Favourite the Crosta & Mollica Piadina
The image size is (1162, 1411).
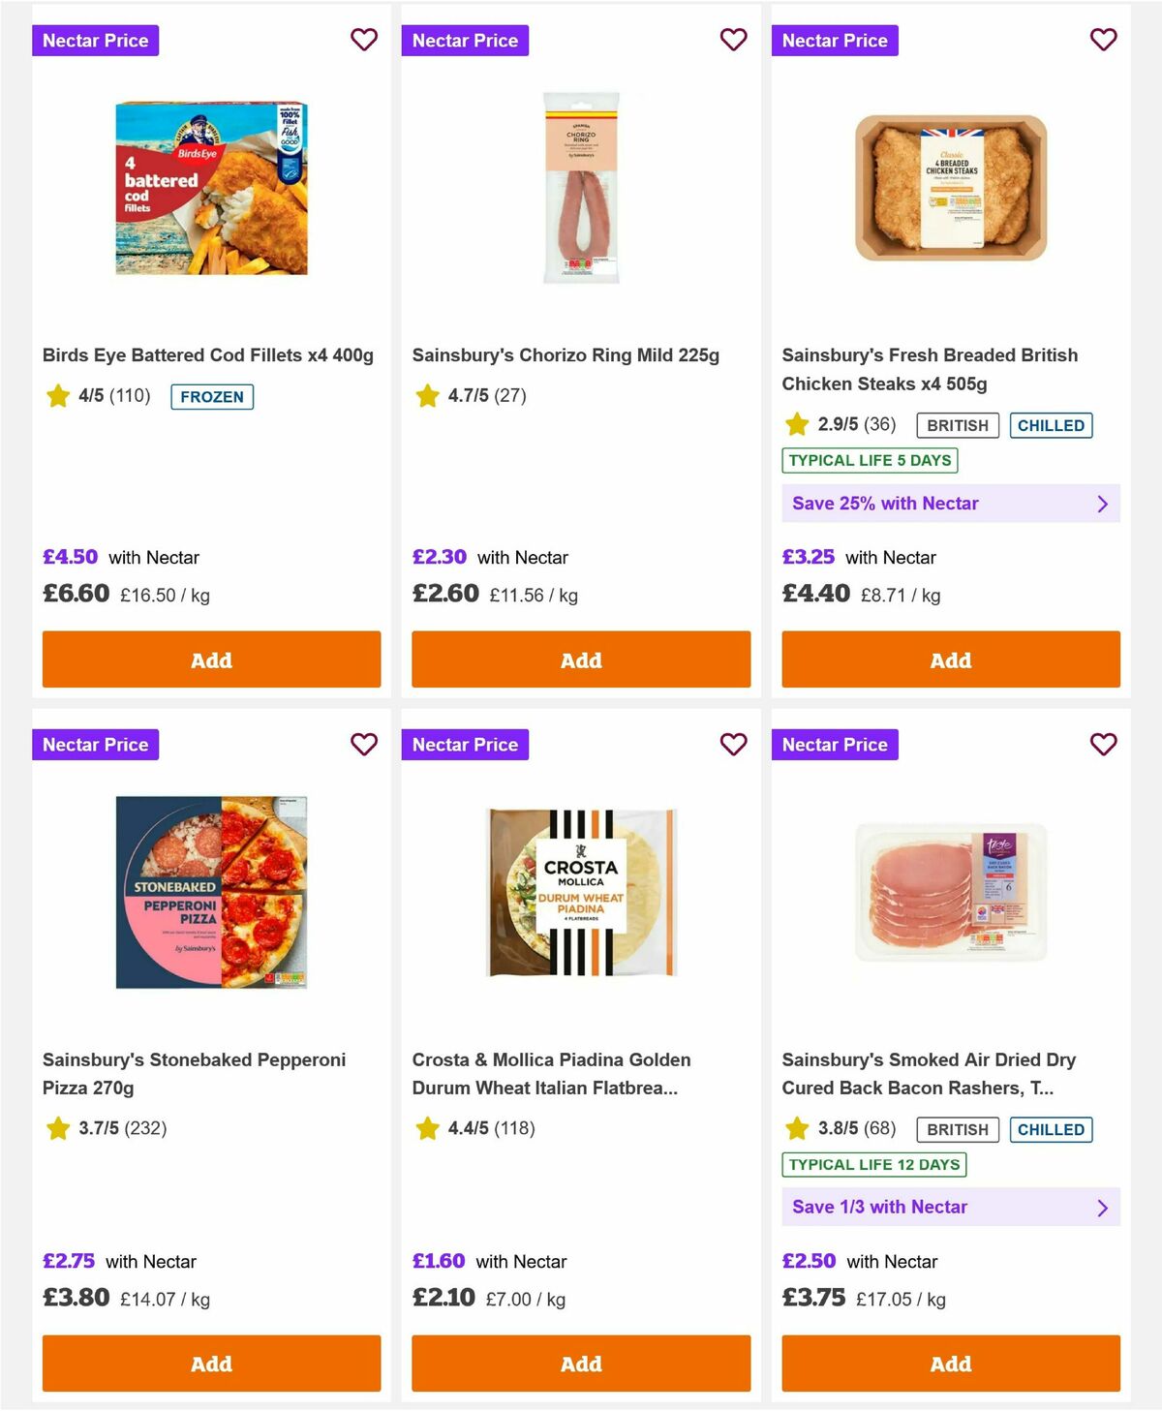click(x=734, y=744)
